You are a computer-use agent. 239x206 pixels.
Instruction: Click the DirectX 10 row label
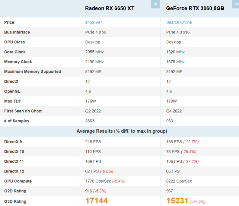[x=14, y=151]
